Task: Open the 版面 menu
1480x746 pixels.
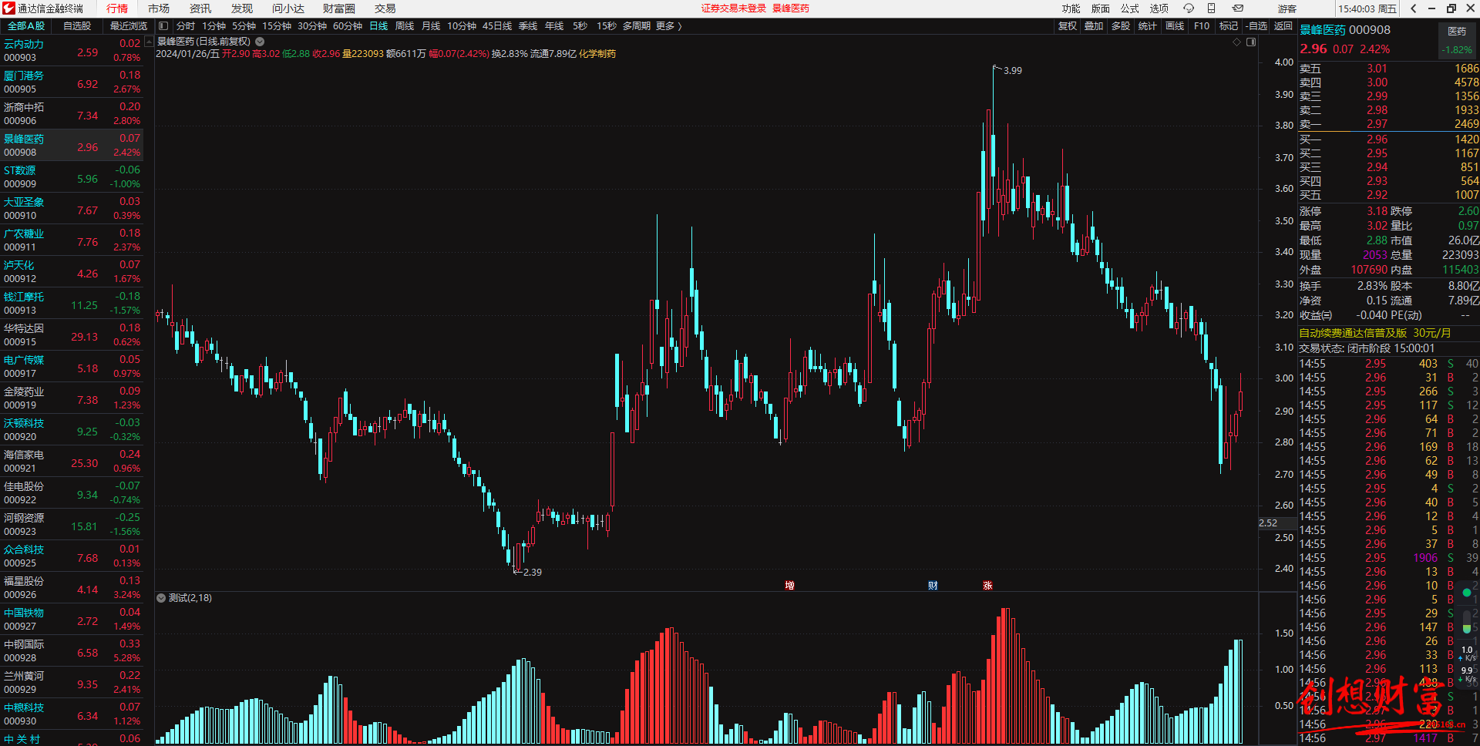Action: pos(1100,8)
